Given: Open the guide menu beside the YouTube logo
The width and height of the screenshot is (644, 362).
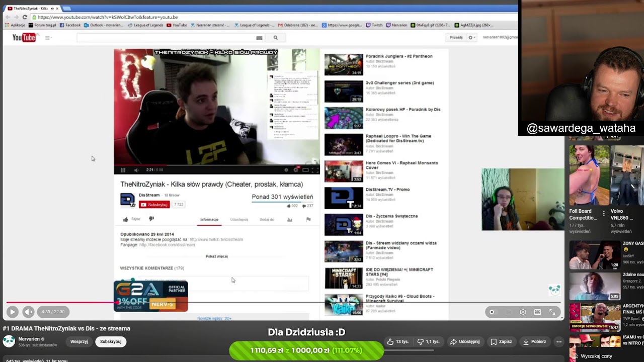Looking at the screenshot, I should [x=48, y=38].
